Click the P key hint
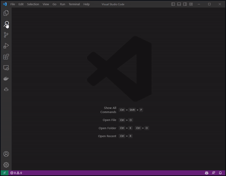The image size is (226, 176). point(141,110)
